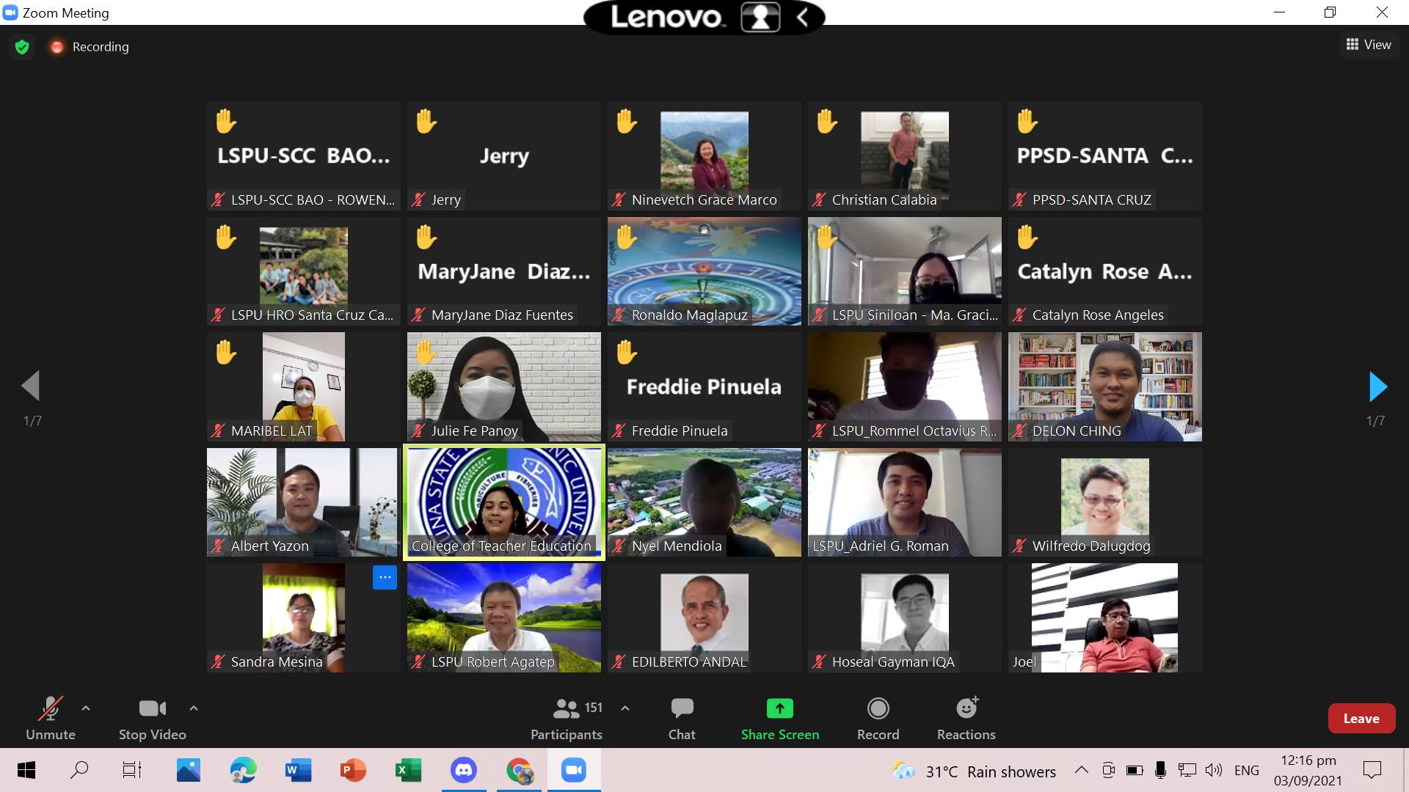Open the Chat panel
Image resolution: width=1409 pixels, height=792 pixels.
click(682, 719)
